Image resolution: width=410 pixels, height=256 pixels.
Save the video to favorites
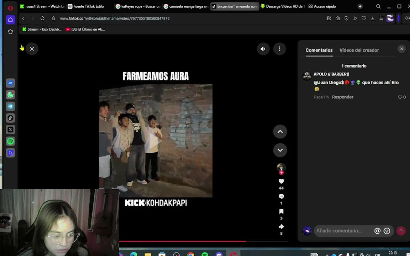pyautogui.click(x=281, y=212)
